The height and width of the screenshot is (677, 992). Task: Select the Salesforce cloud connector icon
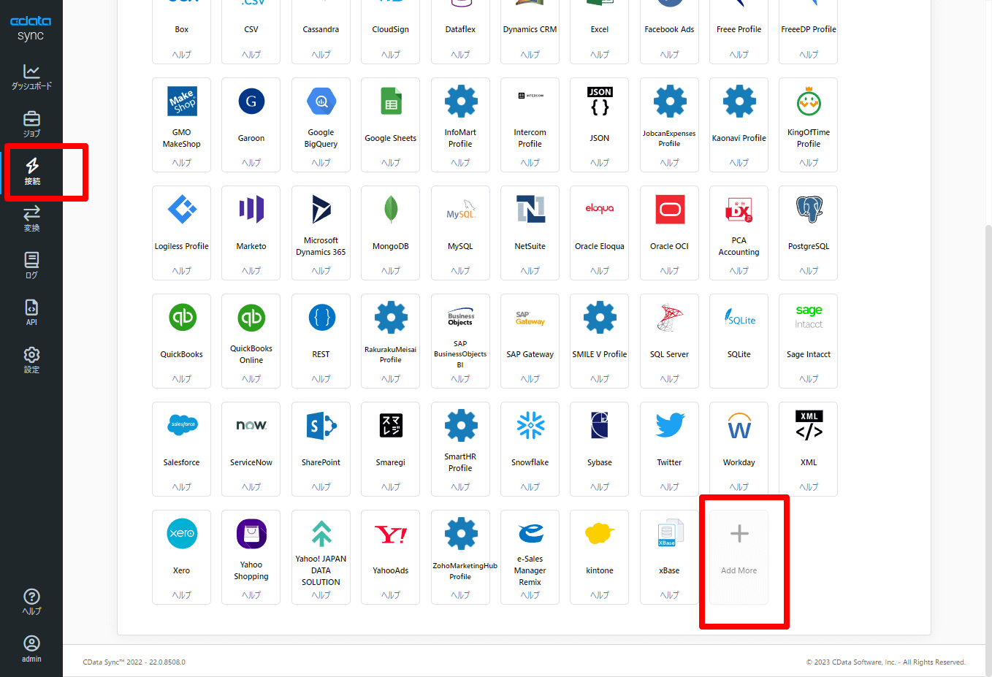coord(182,425)
